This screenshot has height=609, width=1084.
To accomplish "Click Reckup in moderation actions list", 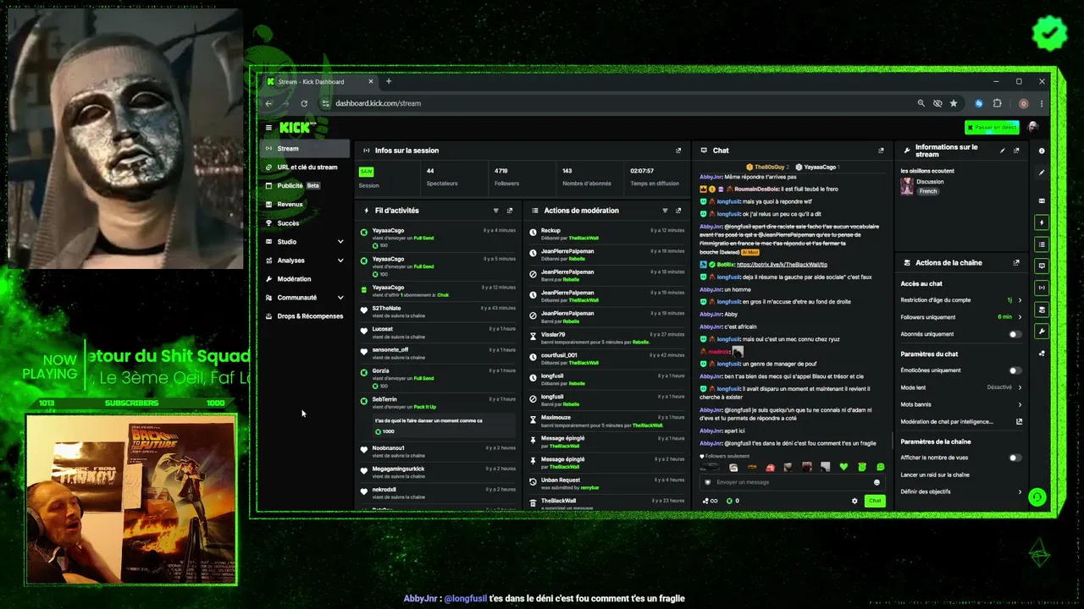I will point(606,234).
